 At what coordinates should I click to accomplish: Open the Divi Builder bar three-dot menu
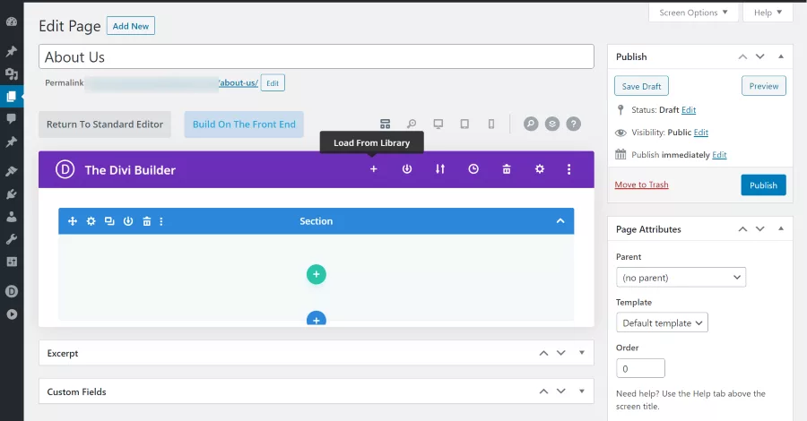(x=568, y=169)
